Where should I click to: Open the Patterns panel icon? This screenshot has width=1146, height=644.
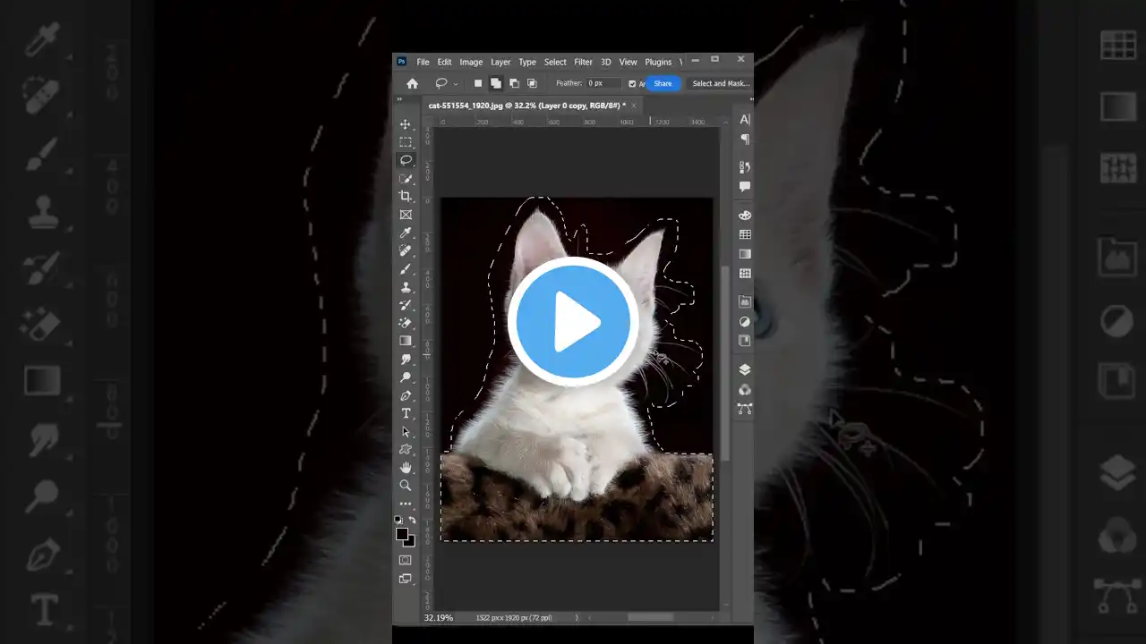click(744, 274)
